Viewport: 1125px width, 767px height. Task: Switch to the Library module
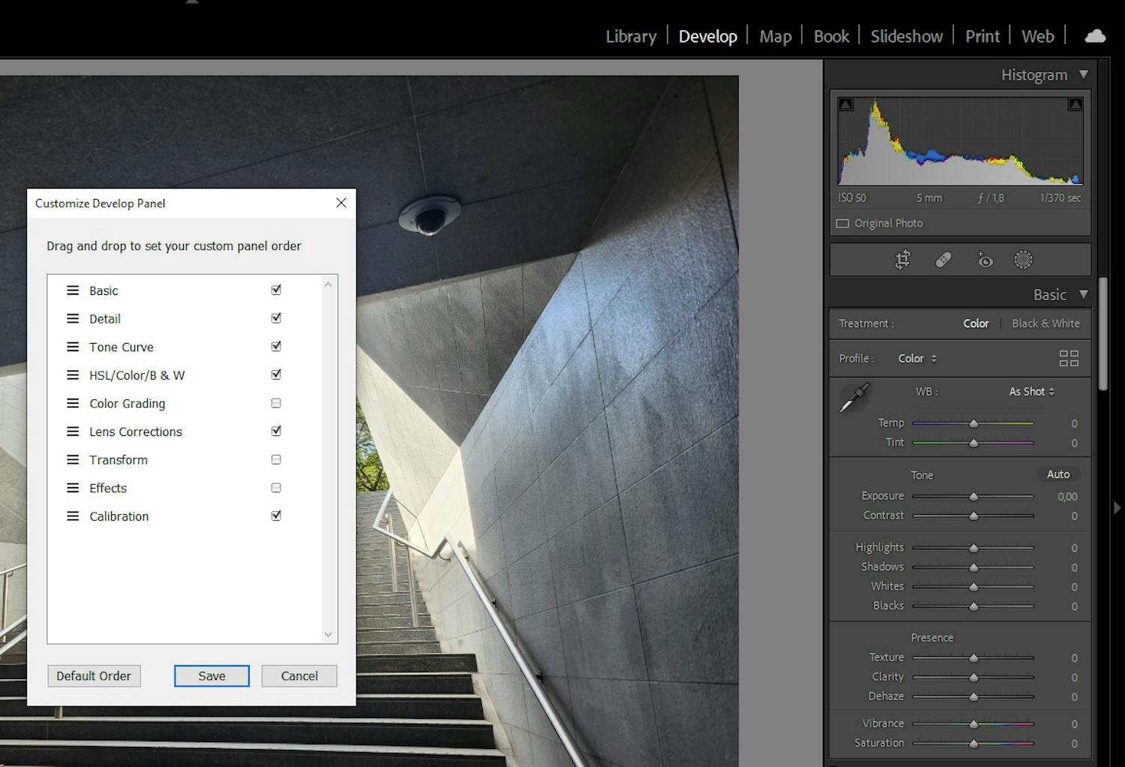(x=630, y=36)
